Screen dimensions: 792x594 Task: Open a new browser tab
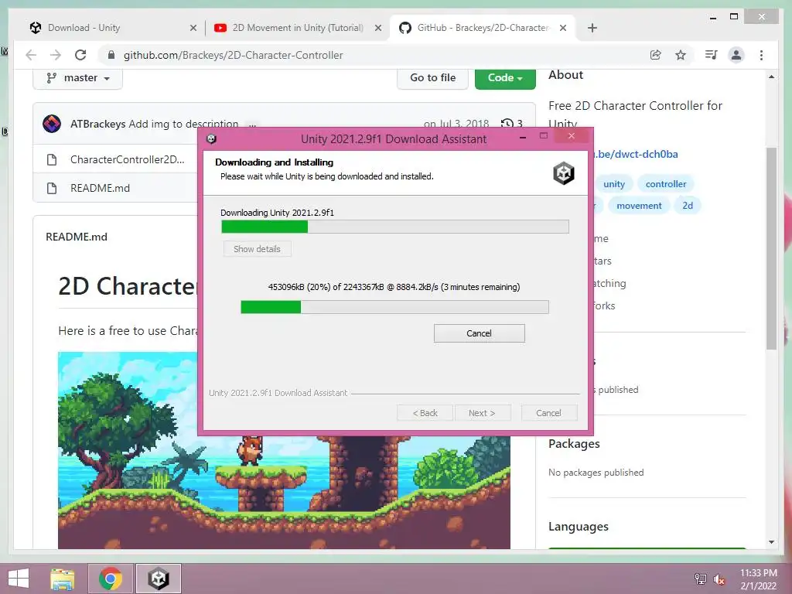point(592,28)
